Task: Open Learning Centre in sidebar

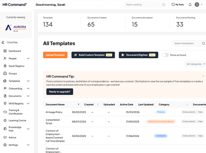Action: click(x=17, y=120)
